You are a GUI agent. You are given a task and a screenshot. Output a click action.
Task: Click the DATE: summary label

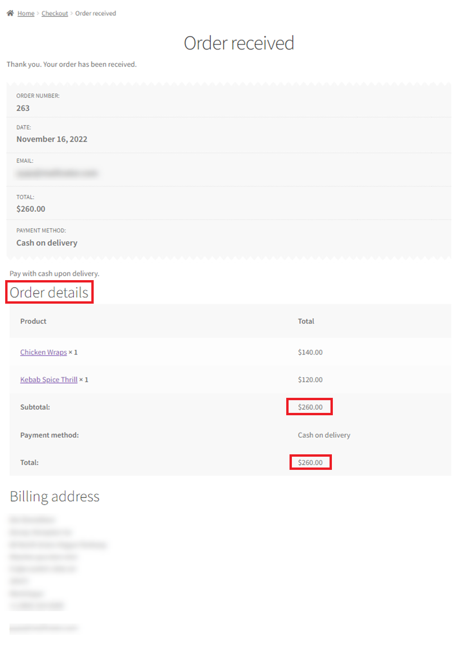tap(24, 128)
